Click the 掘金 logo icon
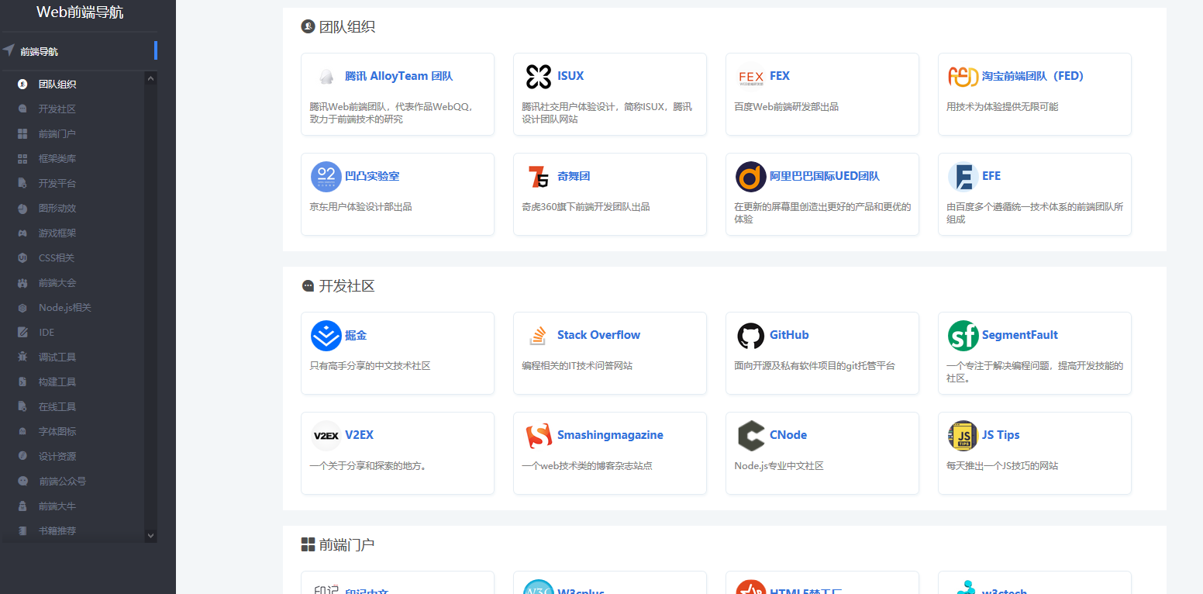The height and width of the screenshot is (594, 1203). click(x=326, y=336)
